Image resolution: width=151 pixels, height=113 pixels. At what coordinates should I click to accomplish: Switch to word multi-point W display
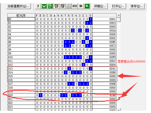point(44,6)
